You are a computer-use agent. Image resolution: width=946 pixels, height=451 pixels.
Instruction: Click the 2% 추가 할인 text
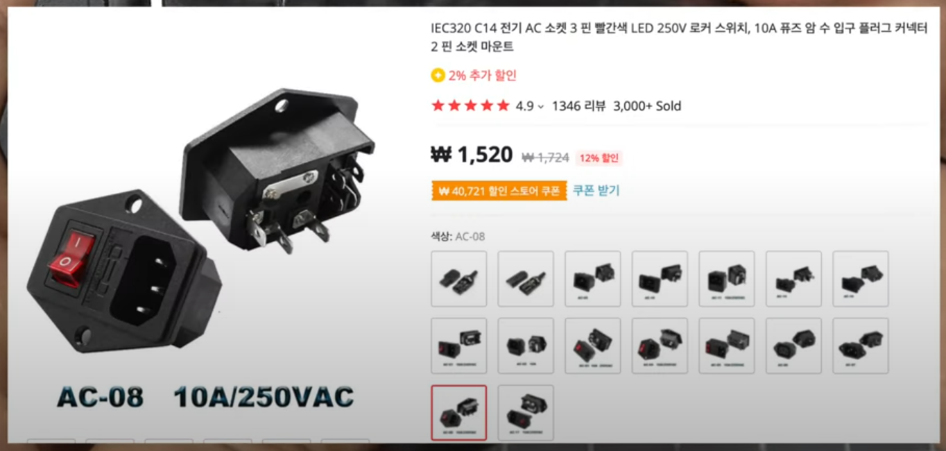483,76
